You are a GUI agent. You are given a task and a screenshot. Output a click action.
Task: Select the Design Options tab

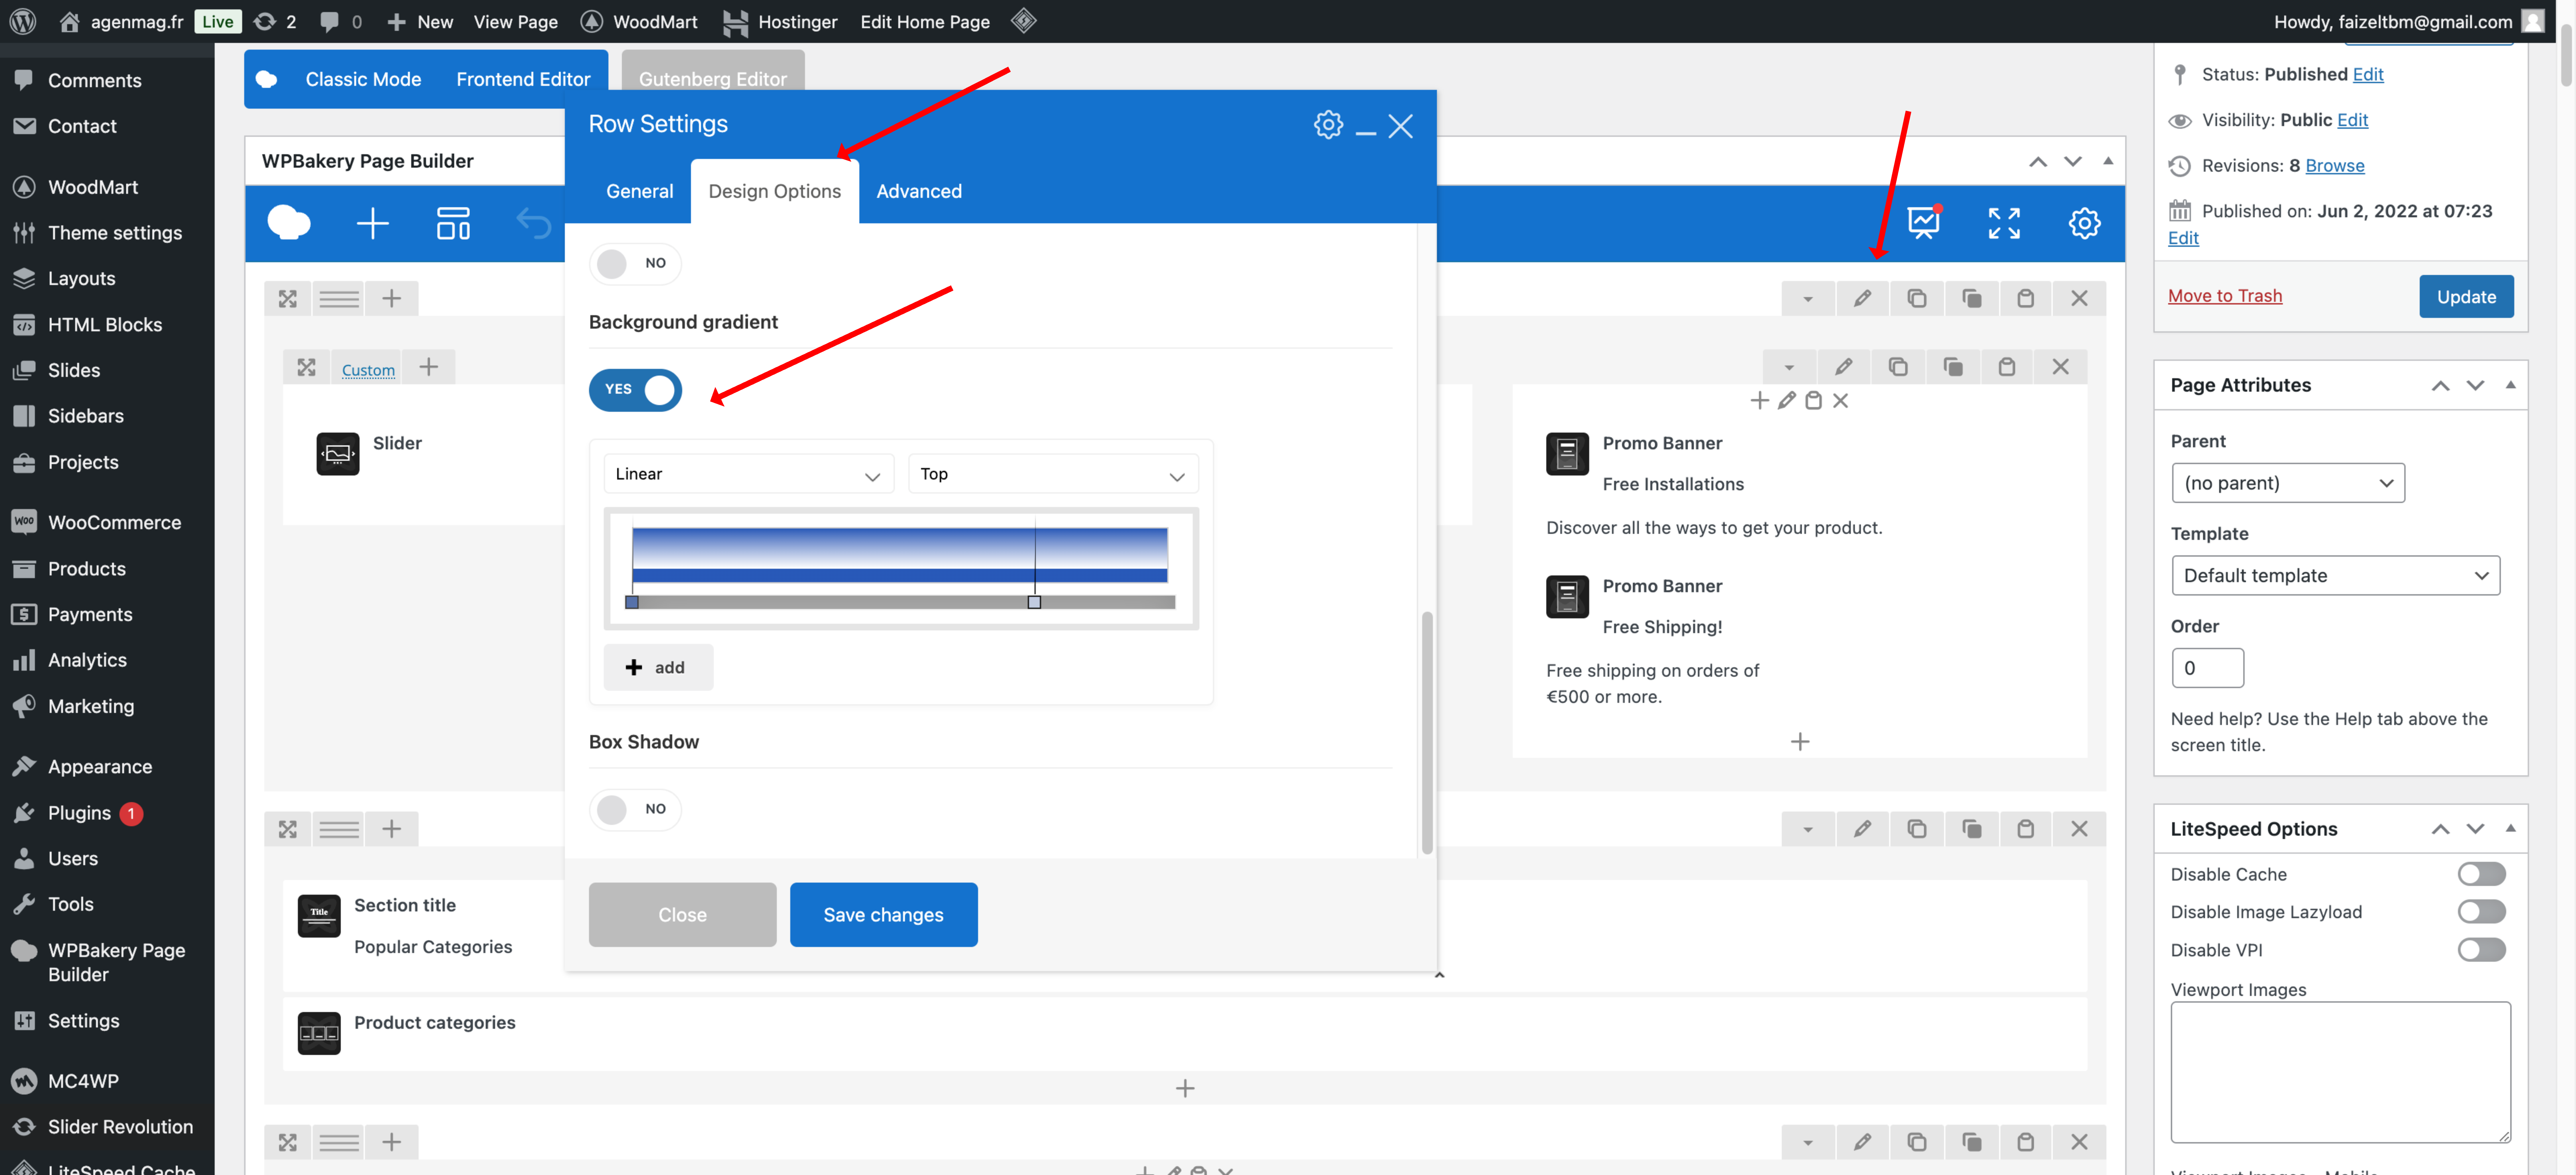[775, 191]
